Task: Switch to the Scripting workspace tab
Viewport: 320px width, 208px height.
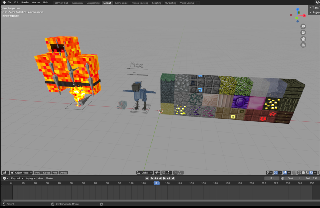Action: click(157, 3)
